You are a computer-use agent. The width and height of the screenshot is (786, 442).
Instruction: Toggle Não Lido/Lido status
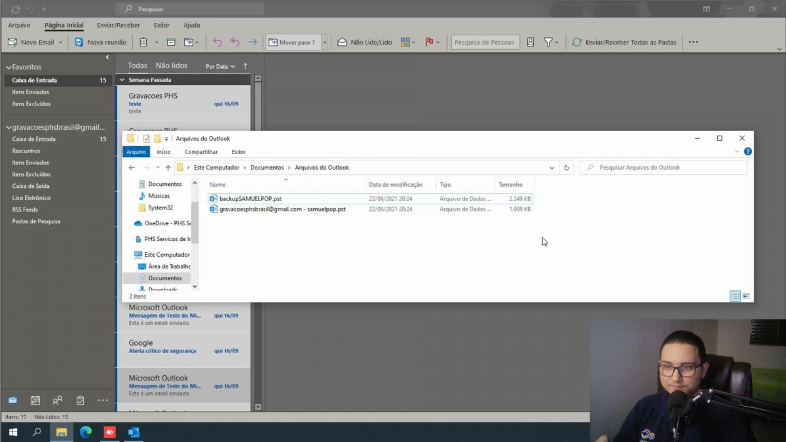365,42
